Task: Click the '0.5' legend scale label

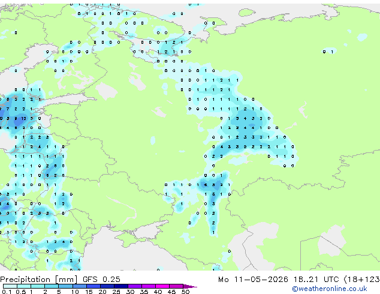Action: point(20,292)
